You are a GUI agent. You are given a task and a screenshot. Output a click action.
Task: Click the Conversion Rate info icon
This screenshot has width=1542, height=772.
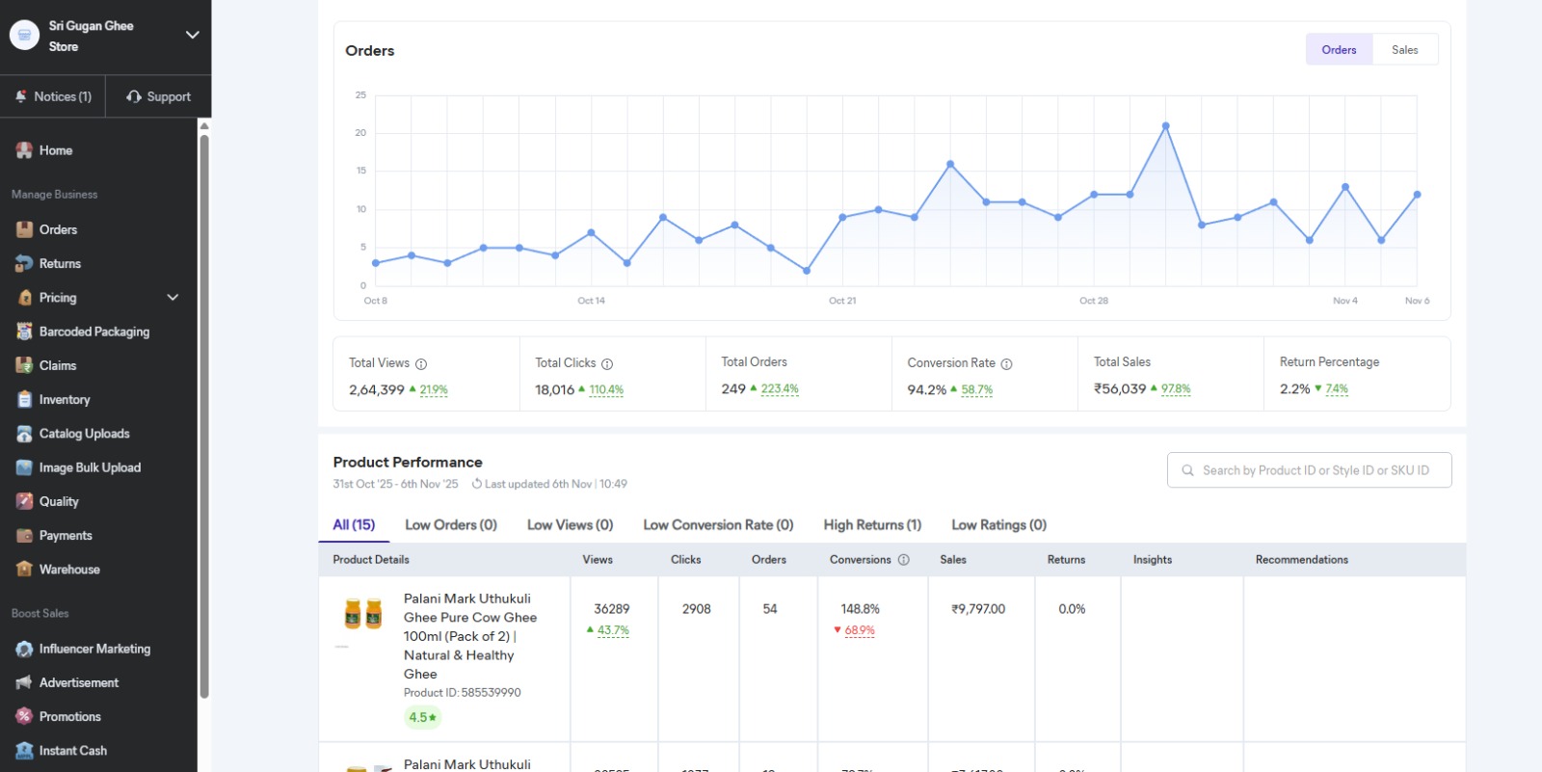1006,364
